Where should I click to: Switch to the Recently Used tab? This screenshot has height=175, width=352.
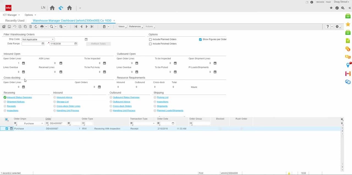[15, 21]
